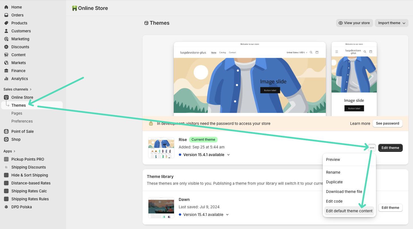Open the Import theme dropdown
This screenshot has width=413, height=229.
coord(391,23)
